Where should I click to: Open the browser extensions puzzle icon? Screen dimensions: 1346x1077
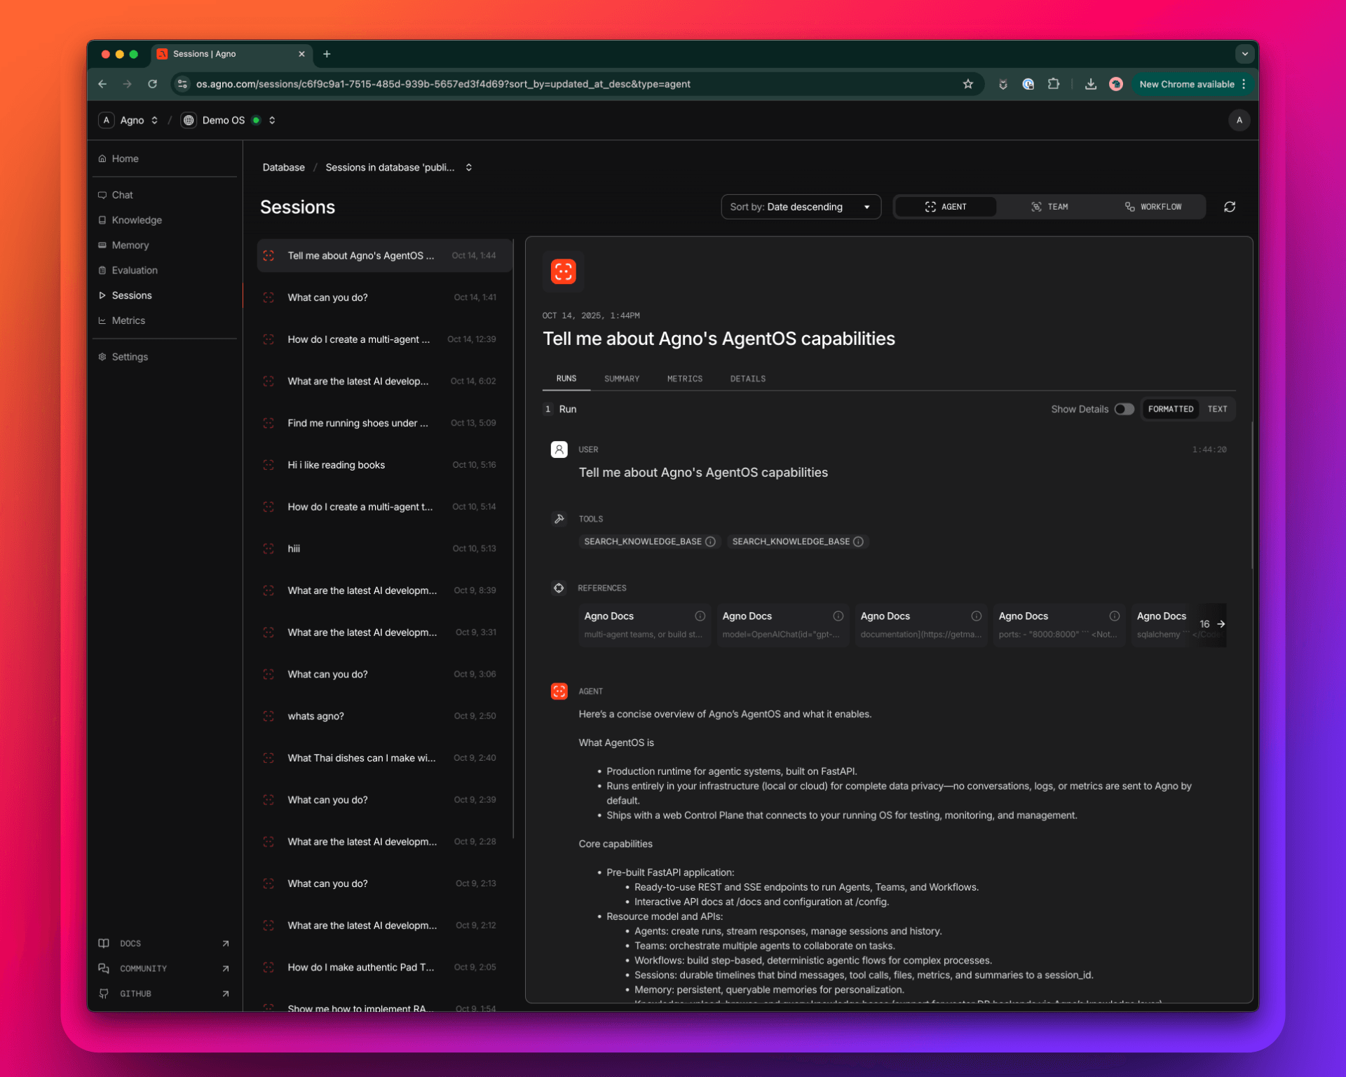tap(1053, 84)
